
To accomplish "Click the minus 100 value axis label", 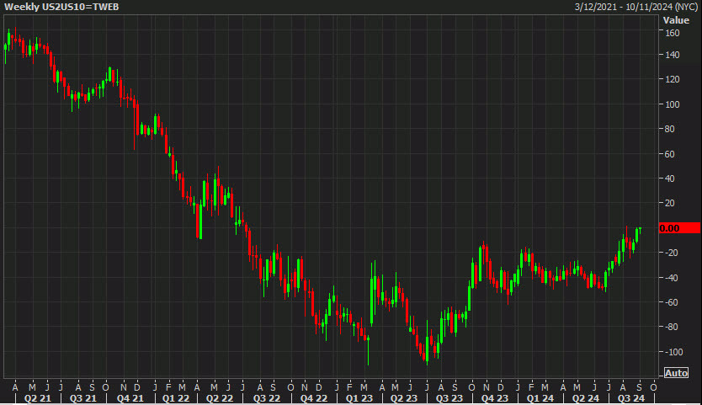I will pyautogui.click(x=673, y=352).
